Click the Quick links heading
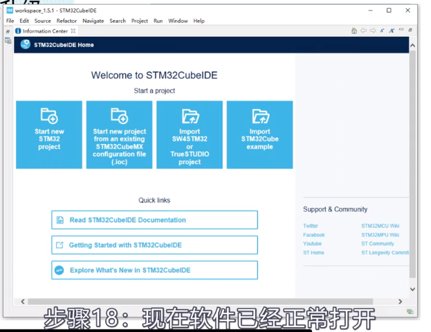This screenshot has height=332, width=431. [154, 200]
